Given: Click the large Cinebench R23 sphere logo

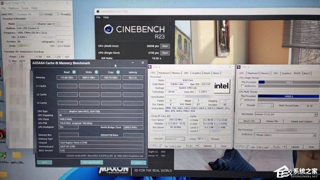Looking at the screenshot, I should [109, 30].
